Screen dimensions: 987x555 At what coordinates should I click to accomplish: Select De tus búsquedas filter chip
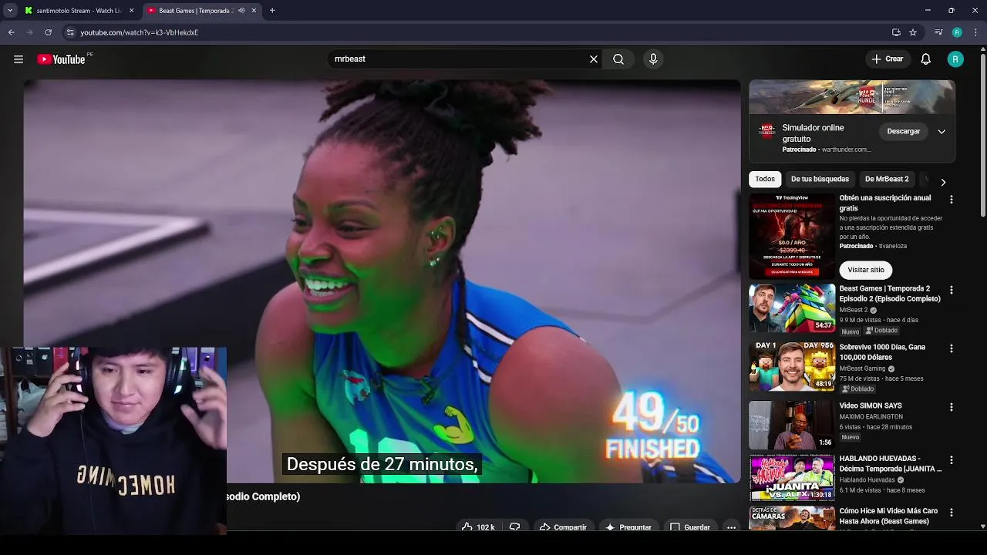point(820,179)
